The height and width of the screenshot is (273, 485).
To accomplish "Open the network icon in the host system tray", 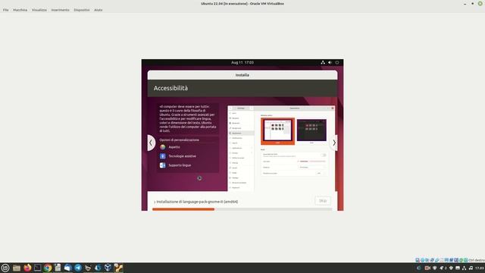I will 464,268.
